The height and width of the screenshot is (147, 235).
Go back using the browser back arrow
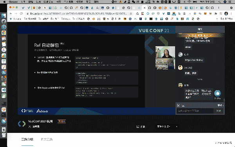tap(11, 13)
